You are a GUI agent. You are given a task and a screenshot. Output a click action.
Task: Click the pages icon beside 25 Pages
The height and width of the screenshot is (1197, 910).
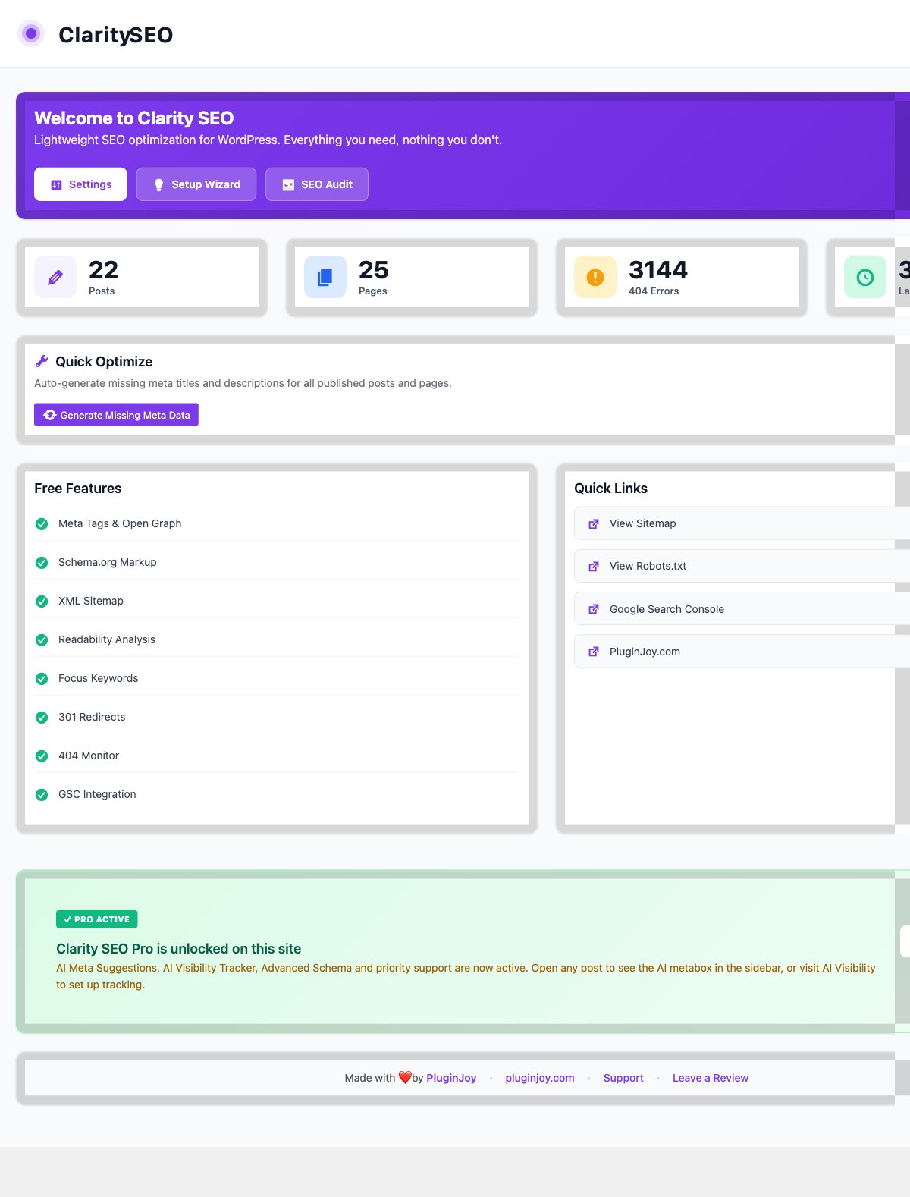[x=325, y=277]
